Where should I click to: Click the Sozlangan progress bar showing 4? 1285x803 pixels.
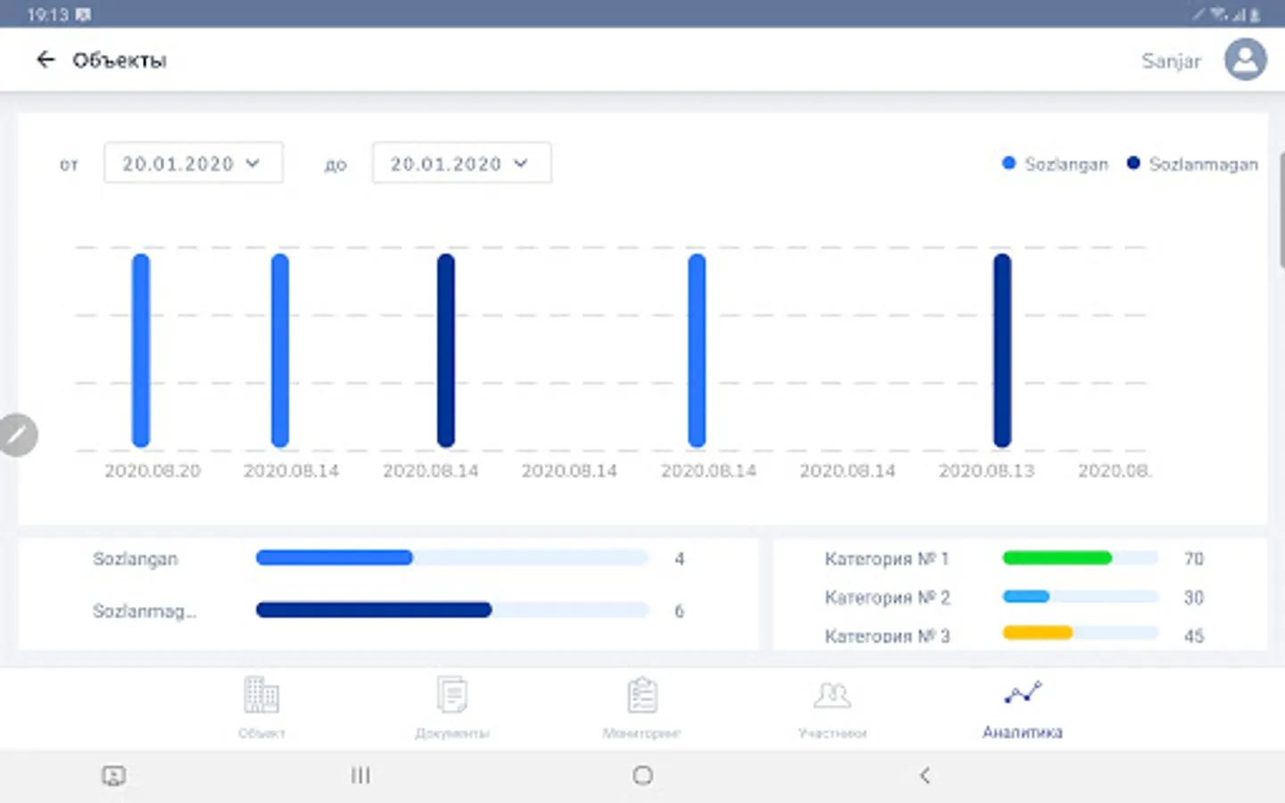452,558
